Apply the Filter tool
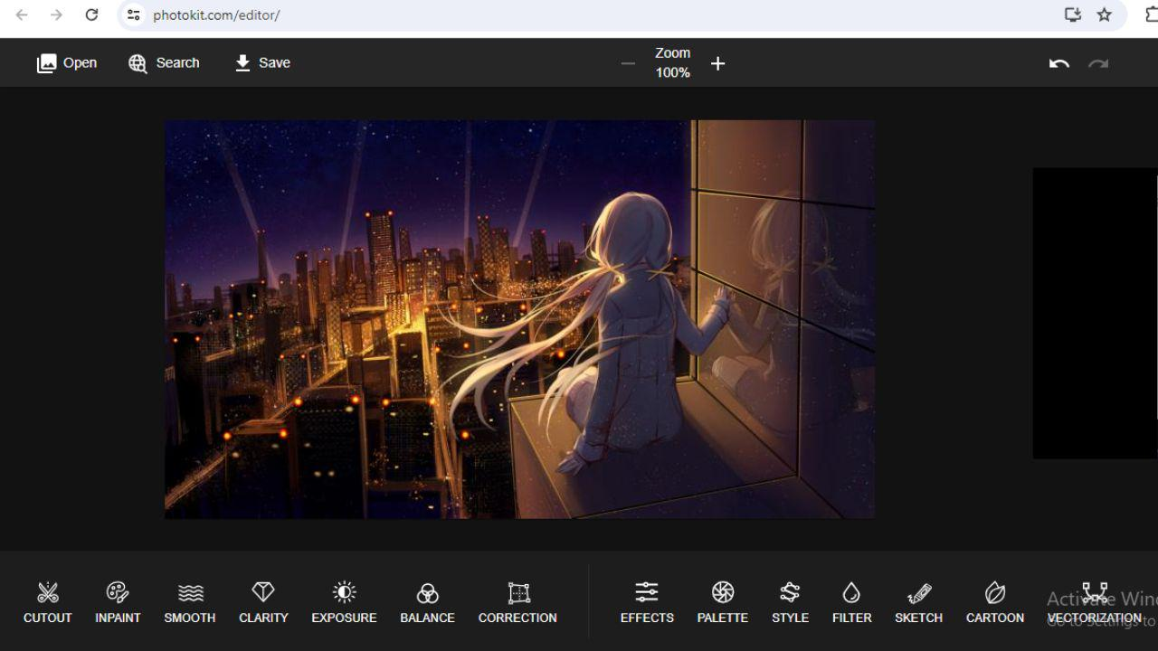Screen dimensions: 1158x651 click(851, 599)
